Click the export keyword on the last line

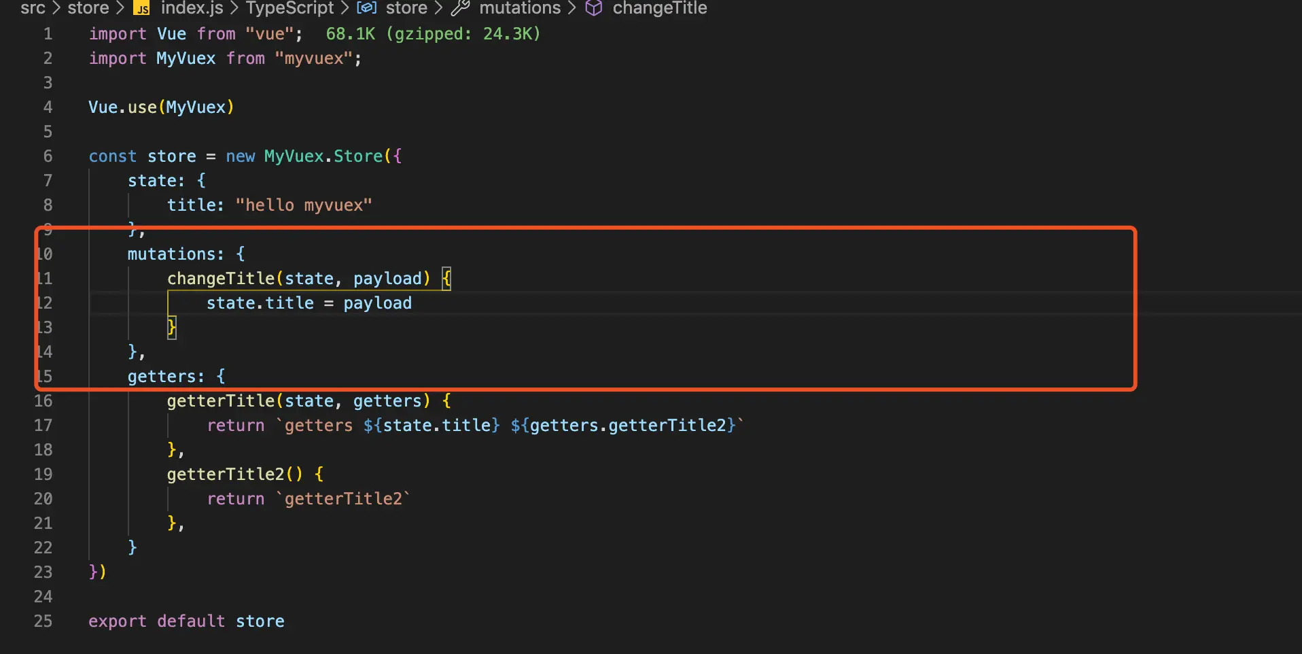(x=117, y=621)
